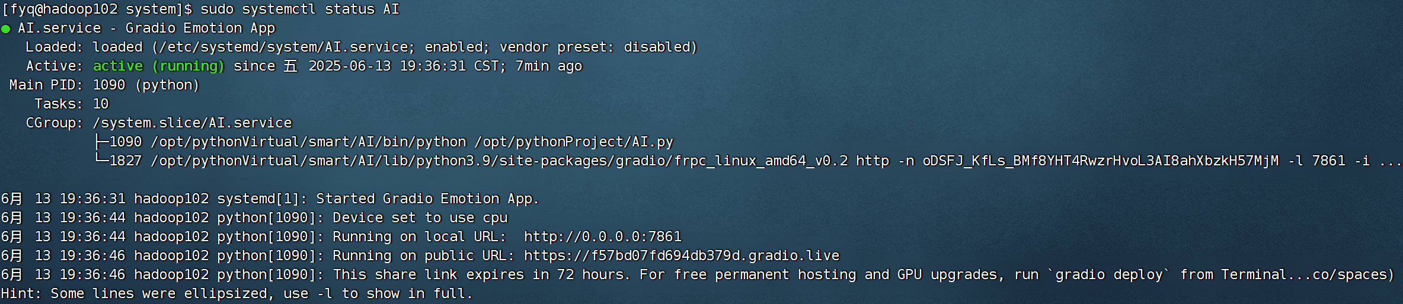Open the local URL http://0.0.0.0:7861

602,236
